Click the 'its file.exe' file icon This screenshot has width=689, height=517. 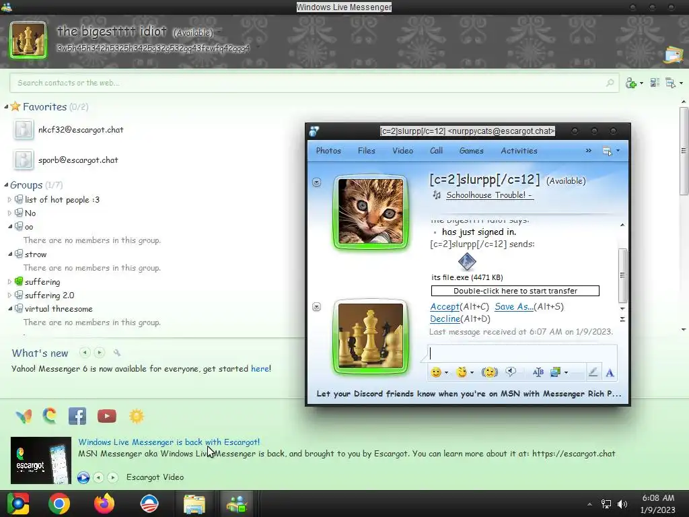467,262
